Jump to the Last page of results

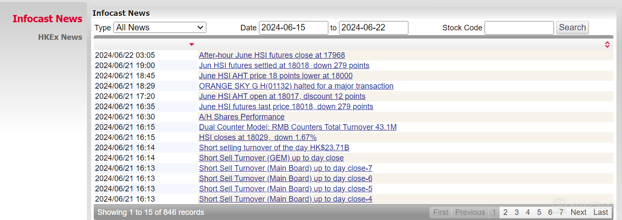[x=600, y=212]
